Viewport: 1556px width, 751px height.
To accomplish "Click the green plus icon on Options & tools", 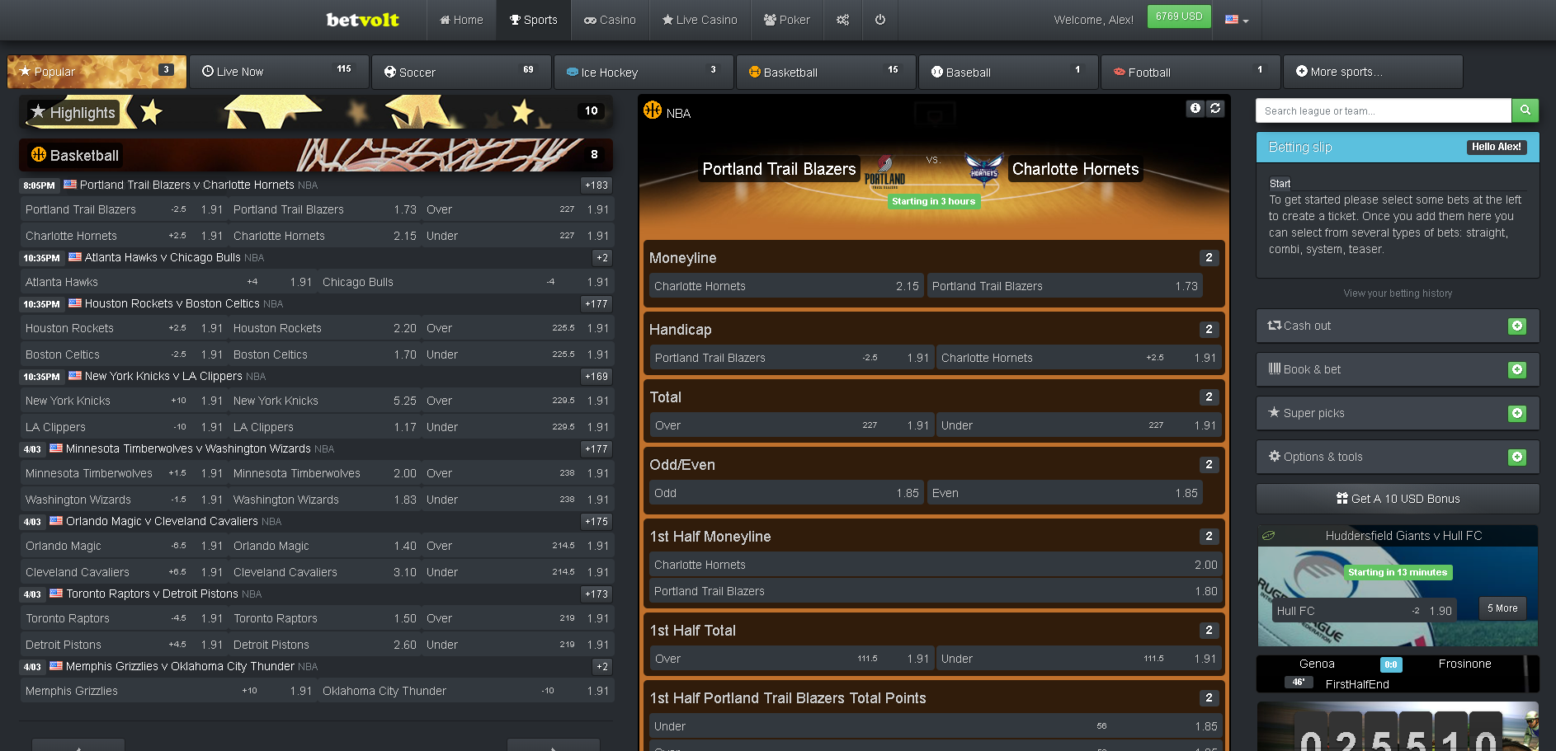I will point(1516,458).
